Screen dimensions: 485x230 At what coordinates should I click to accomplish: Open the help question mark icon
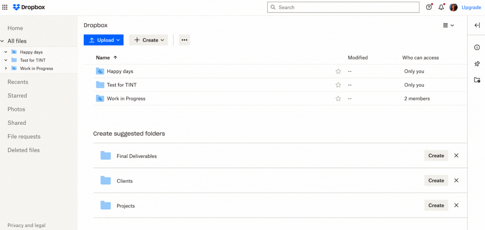429,7
